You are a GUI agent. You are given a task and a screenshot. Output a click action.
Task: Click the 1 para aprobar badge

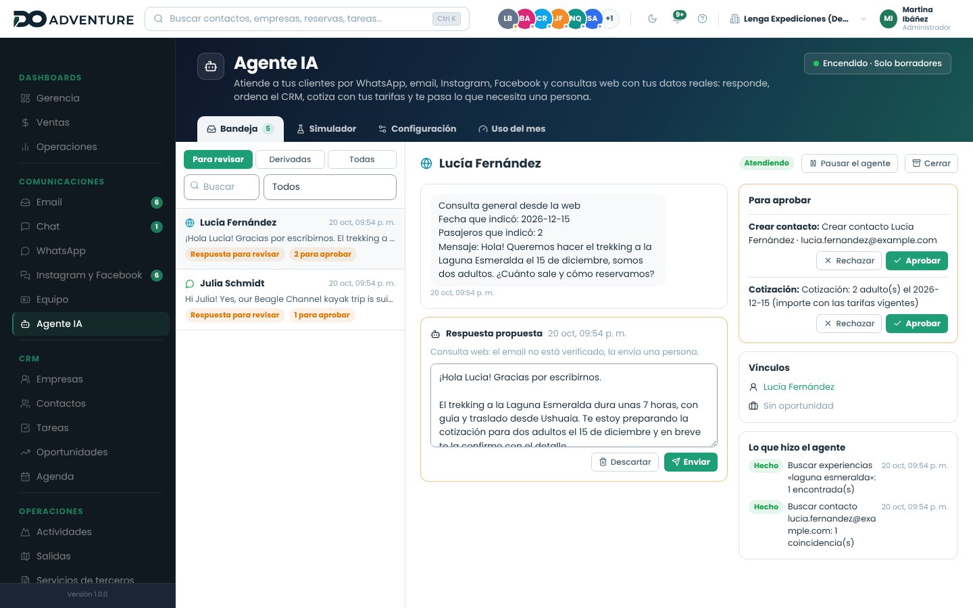click(322, 315)
